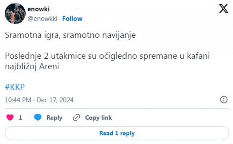Viewport: 233px width, 144px height.
Task: Click the like count number 1
Action: (20, 118)
